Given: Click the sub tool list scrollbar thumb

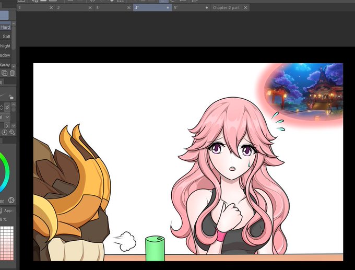Looking at the screenshot, I should (x=14, y=38).
